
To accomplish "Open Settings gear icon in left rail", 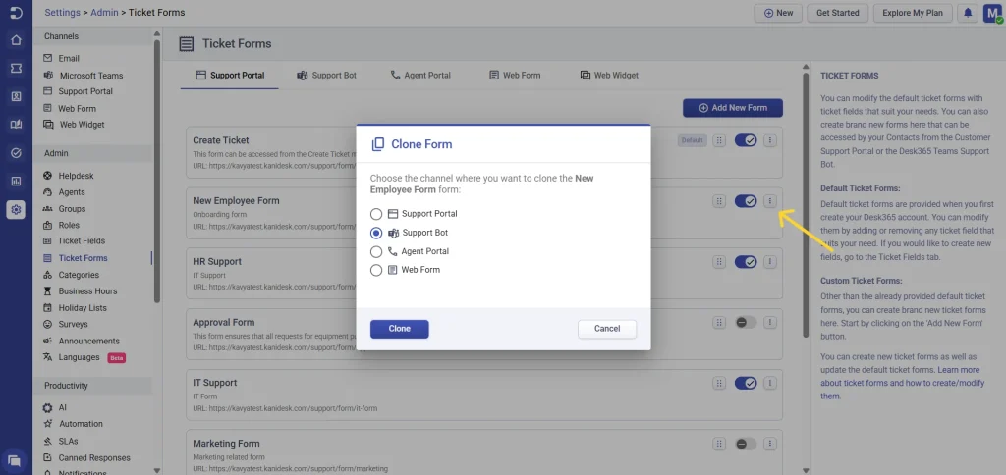I will [x=16, y=210].
